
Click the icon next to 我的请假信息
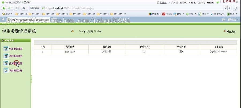[x=6, y=71]
